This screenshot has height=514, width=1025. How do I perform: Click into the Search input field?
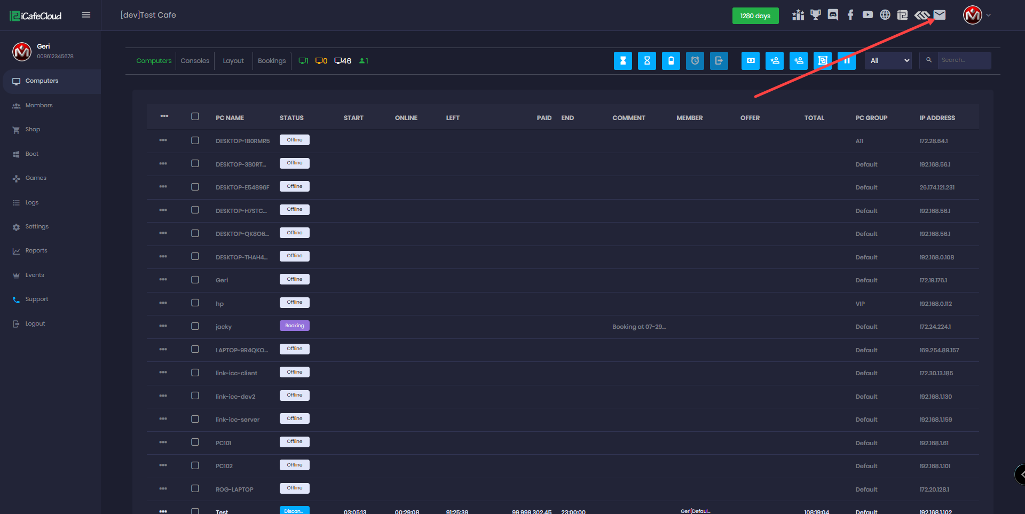(963, 60)
